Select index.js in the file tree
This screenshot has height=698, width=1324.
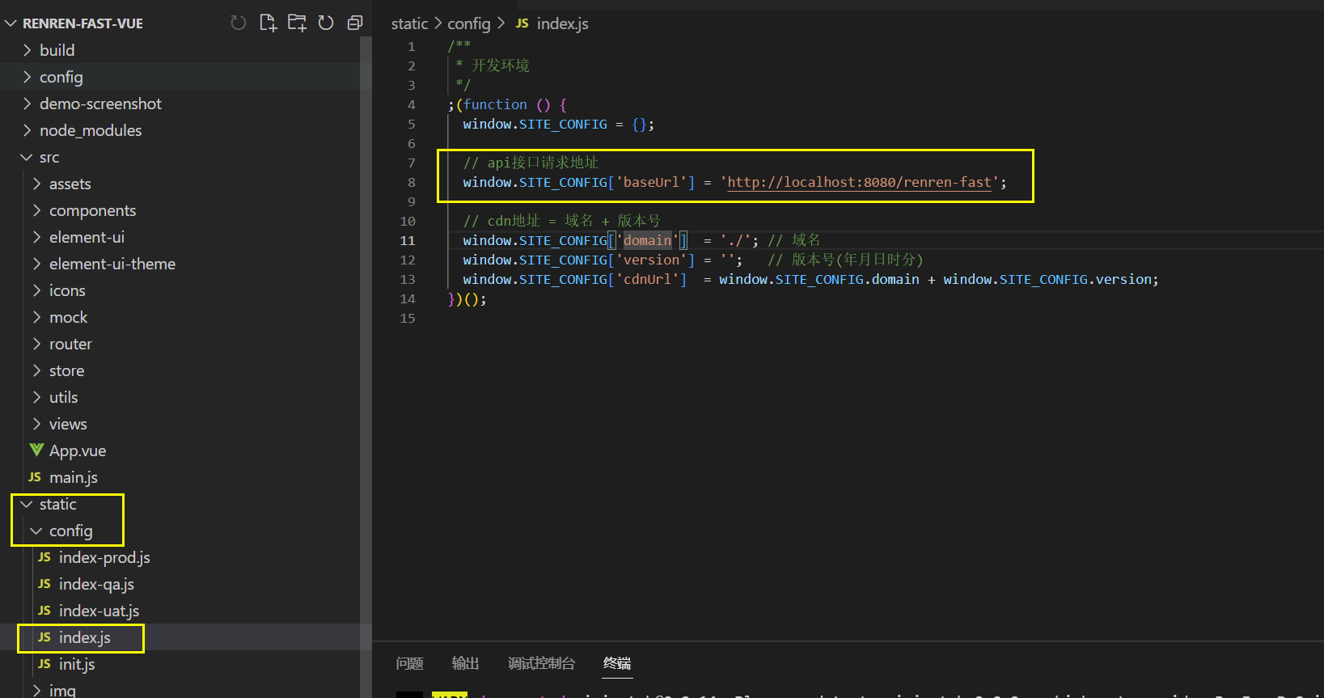[x=85, y=637]
